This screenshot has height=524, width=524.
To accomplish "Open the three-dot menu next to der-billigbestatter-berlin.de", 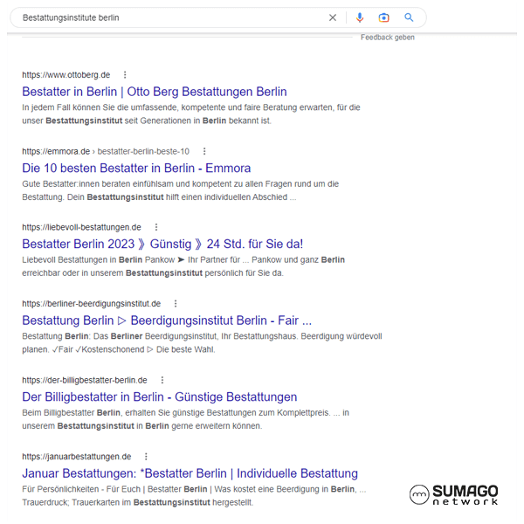I will [162, 380].
